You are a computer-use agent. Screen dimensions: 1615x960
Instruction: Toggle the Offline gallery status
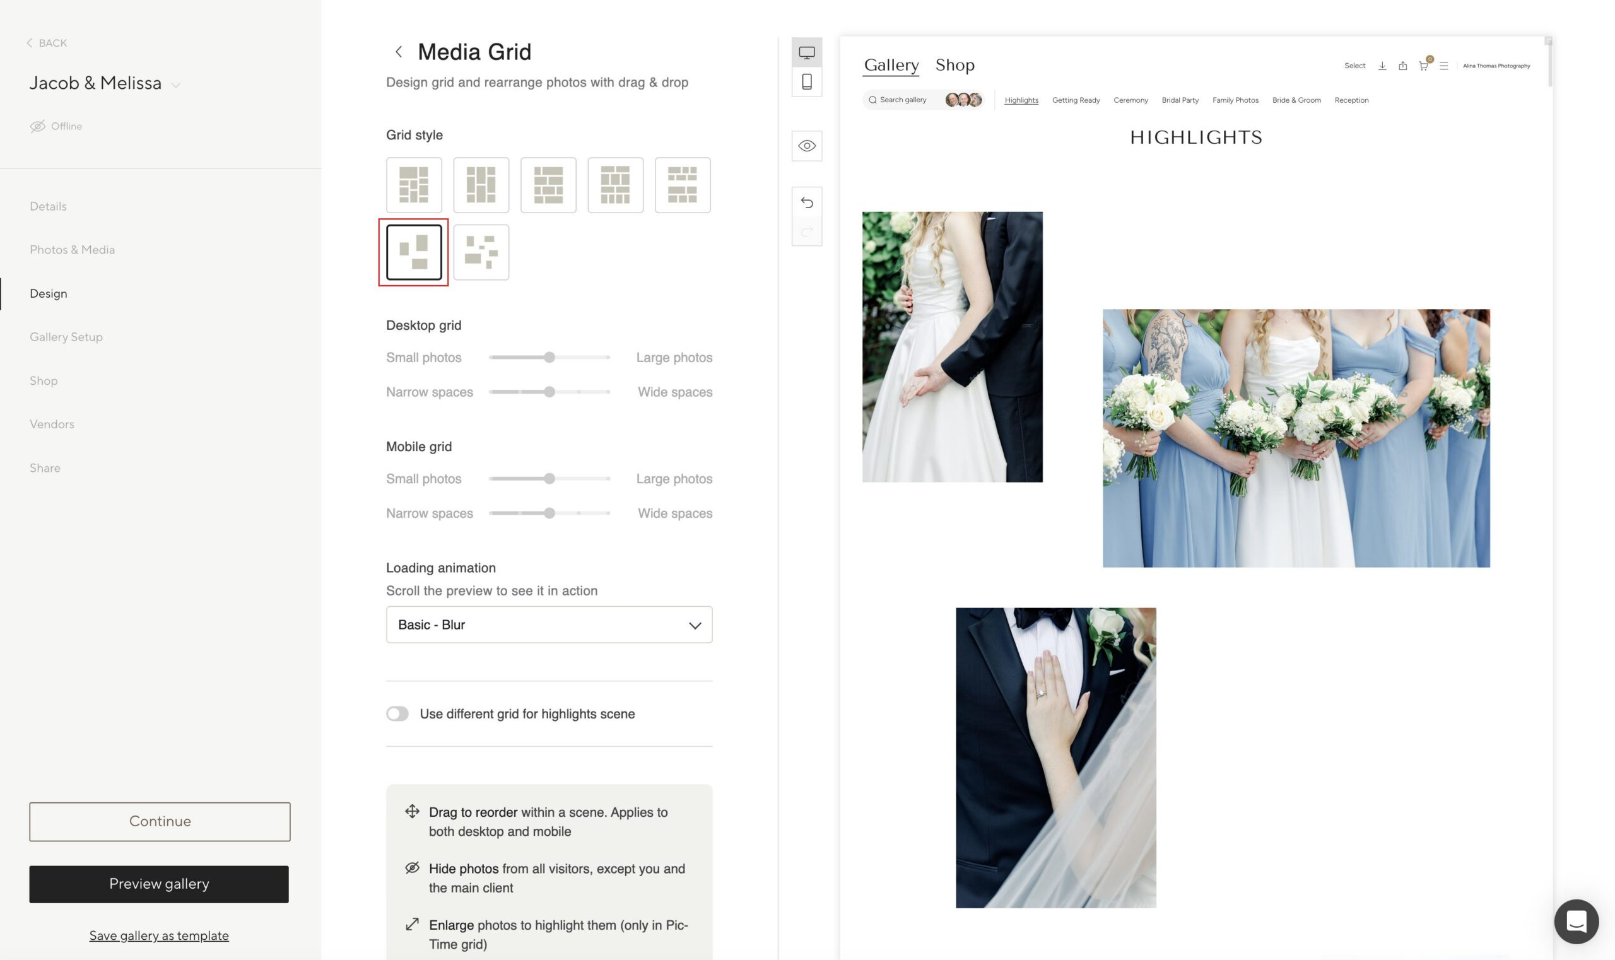click(x=56, y=126)
